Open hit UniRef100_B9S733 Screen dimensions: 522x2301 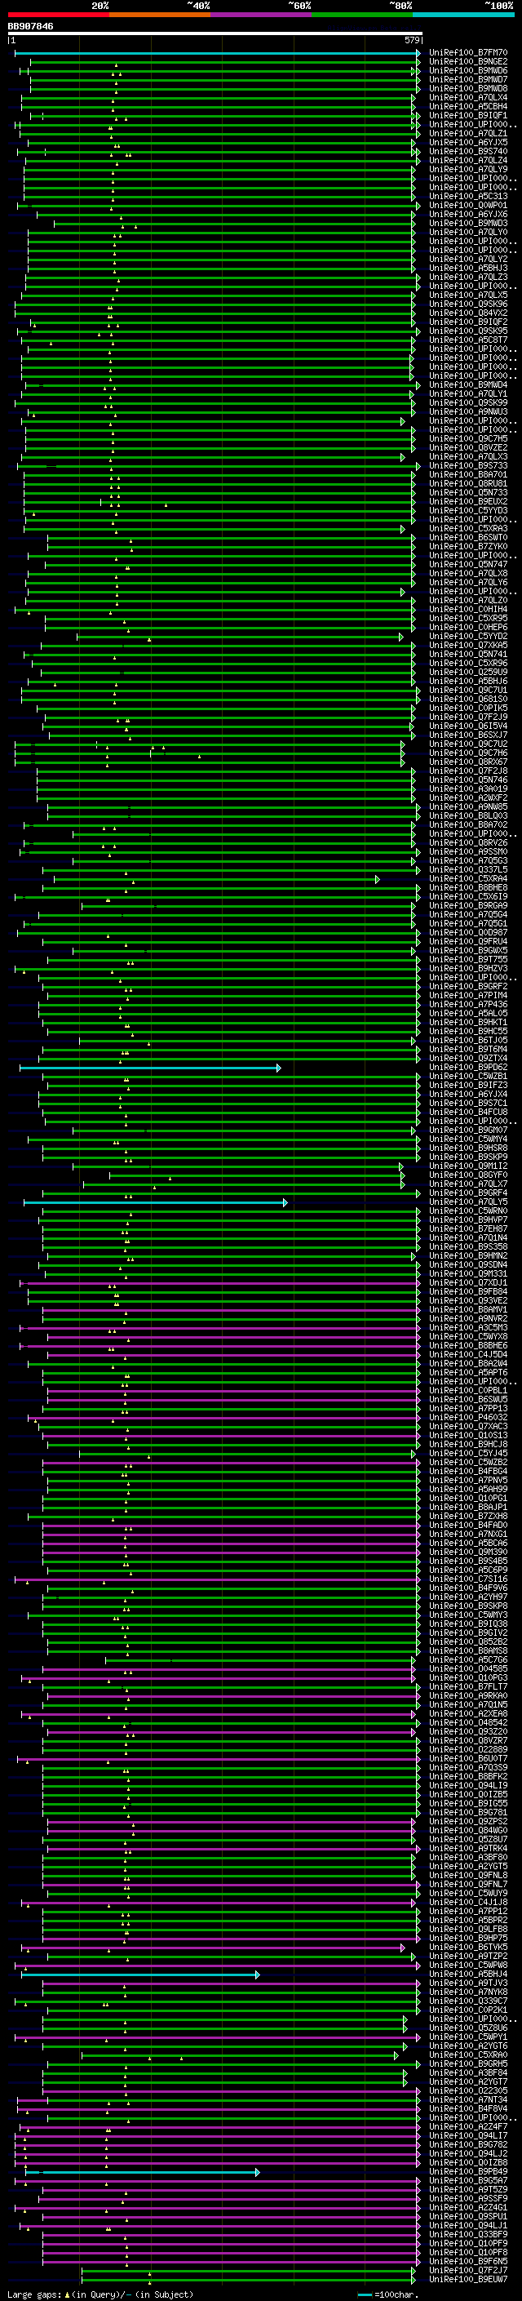coord(468,465)
